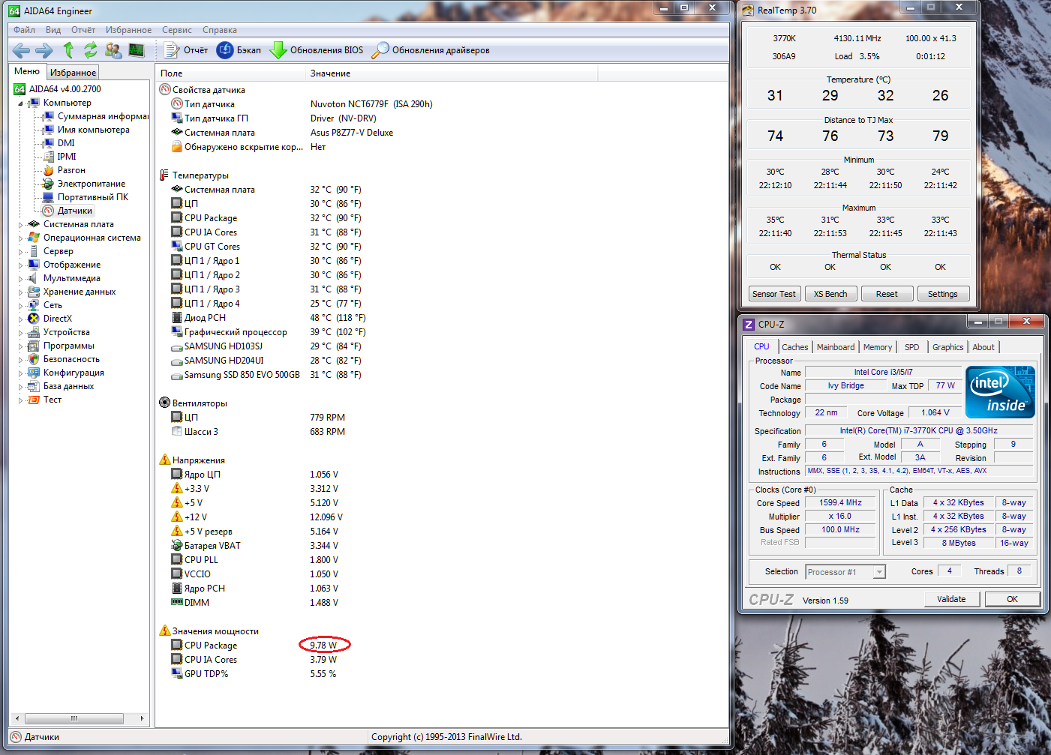Click XS Bench button in RealTemp
The width and height of the screenshot is (1051, 755).
pos(830,294)
